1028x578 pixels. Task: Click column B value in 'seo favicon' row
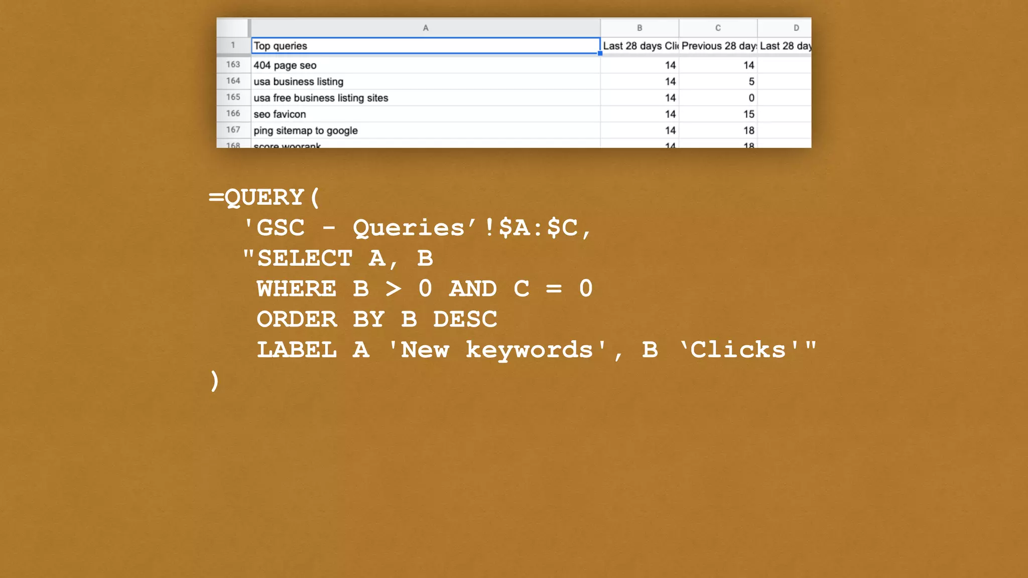(x=639, y=114)
